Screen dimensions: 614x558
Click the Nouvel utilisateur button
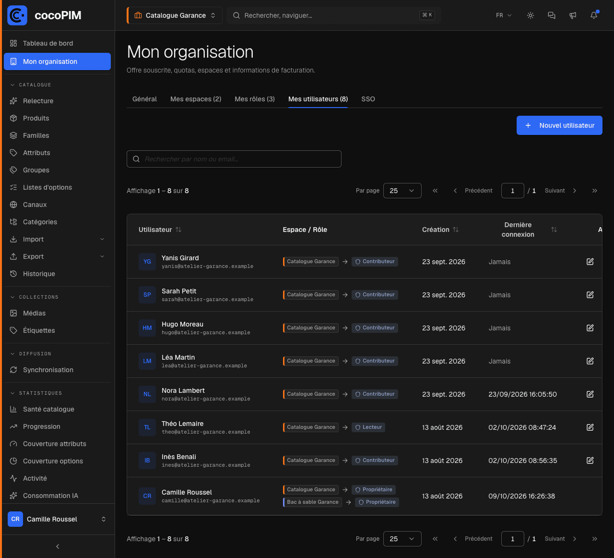pyautogui.click(x=559, y=125)
